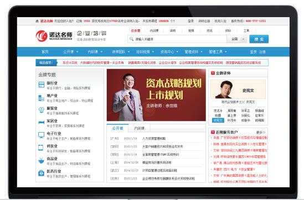Open 上海 精益现场改善 course row
Image resolution: width=304 pixels, height=200 pixels.
[156, 162]
